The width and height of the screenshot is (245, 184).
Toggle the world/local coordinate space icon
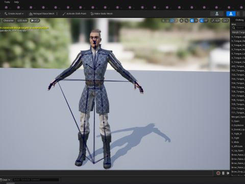click(182, 20)
